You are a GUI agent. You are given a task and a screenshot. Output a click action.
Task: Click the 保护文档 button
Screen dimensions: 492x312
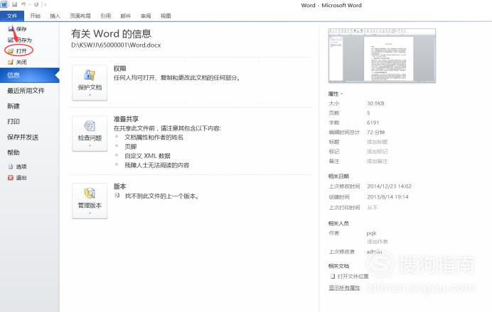pos(90,83)
